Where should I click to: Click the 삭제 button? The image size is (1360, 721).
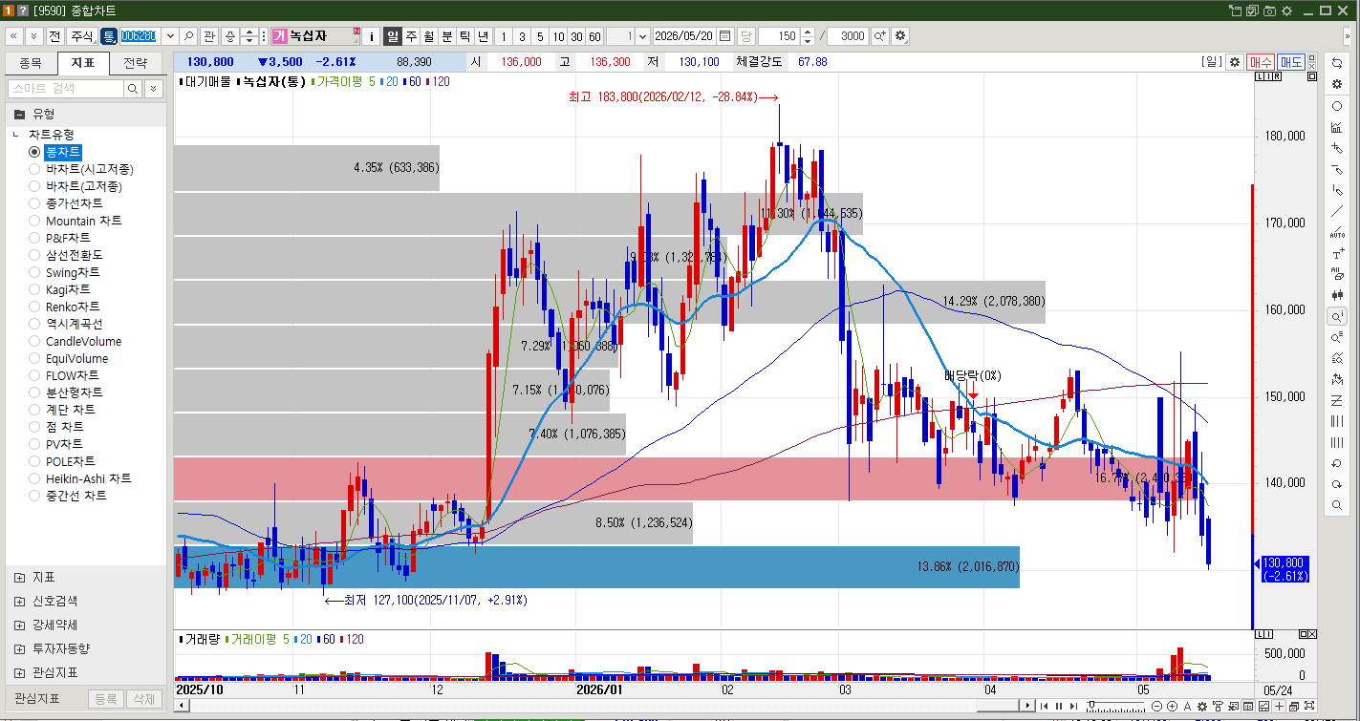pyautogui.click(x=143, y=699)
